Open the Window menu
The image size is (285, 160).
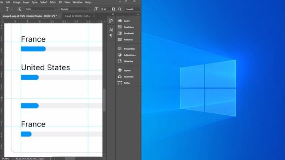(77, 2)
